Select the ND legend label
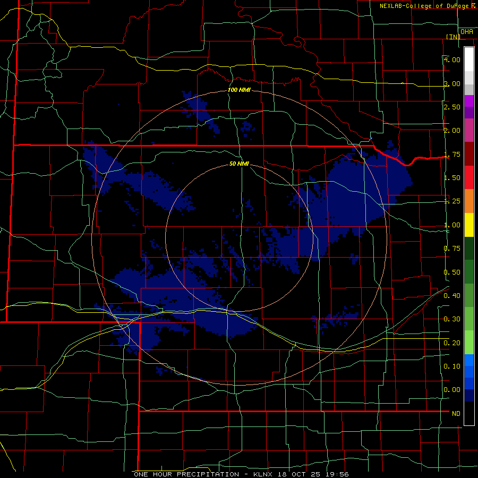Image resolution: width=478 pixels, height=478 pixels. coord(456,414)
